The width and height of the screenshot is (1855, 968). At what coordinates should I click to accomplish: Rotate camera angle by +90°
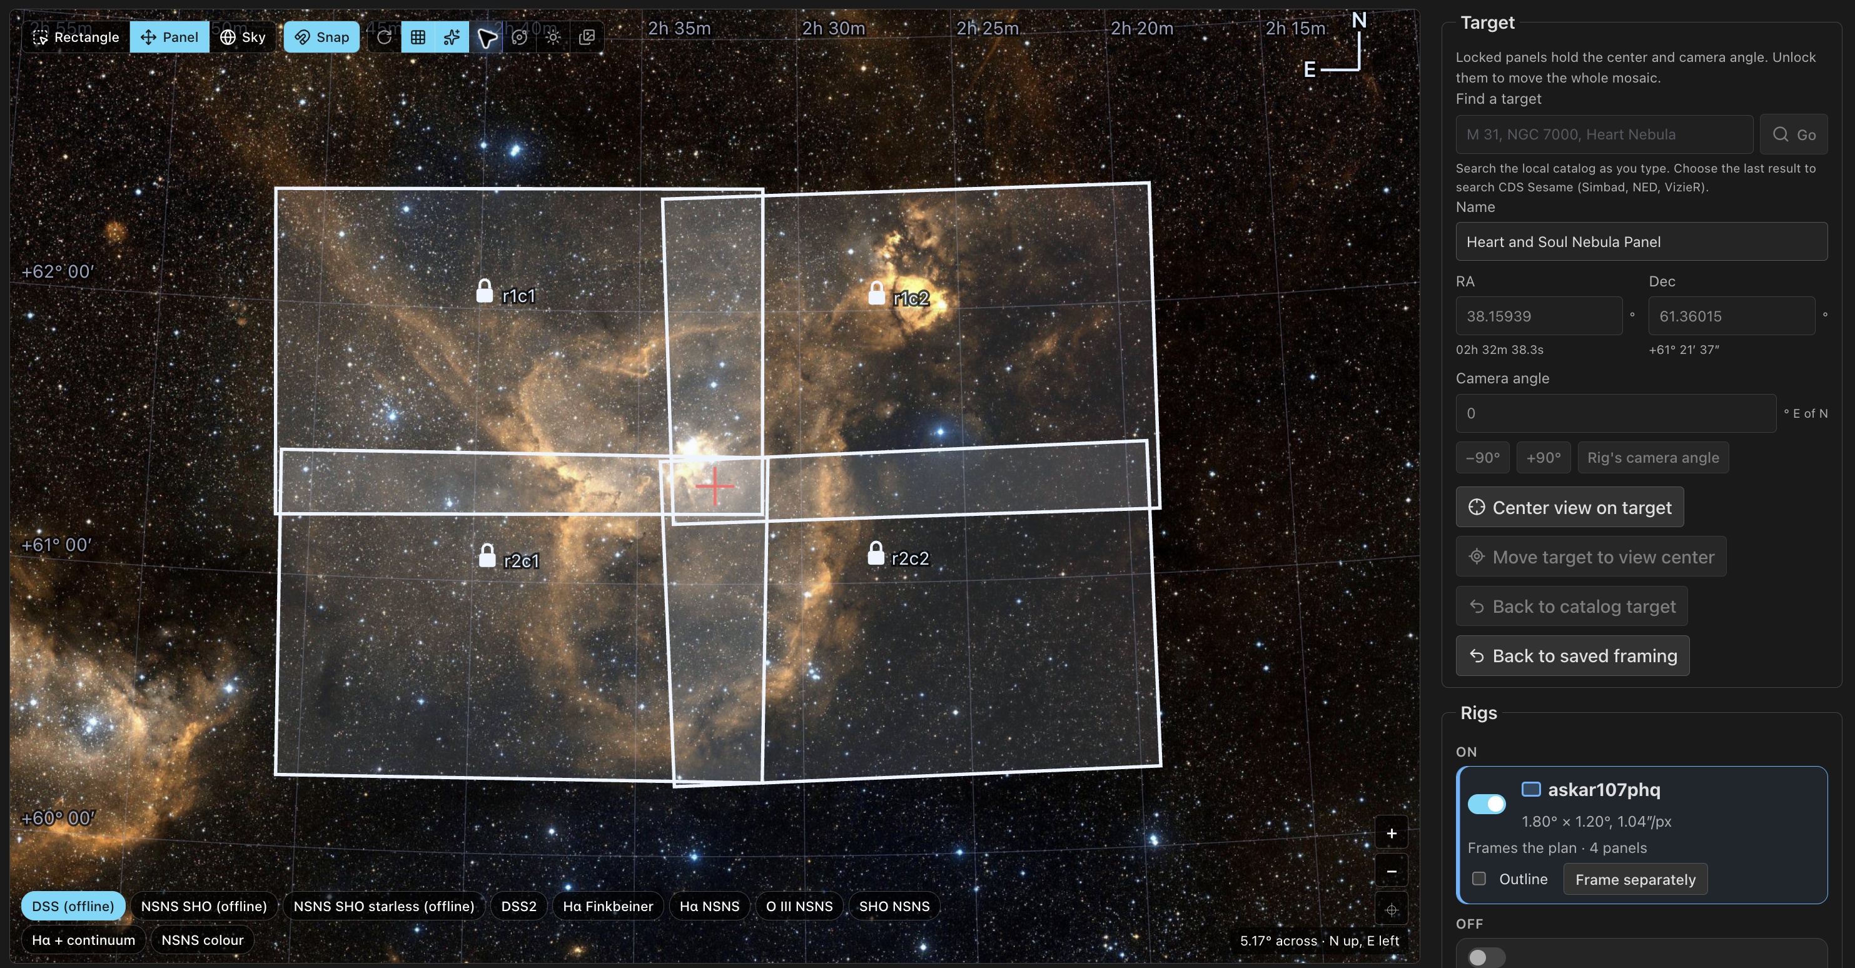tap(1543, 457)
